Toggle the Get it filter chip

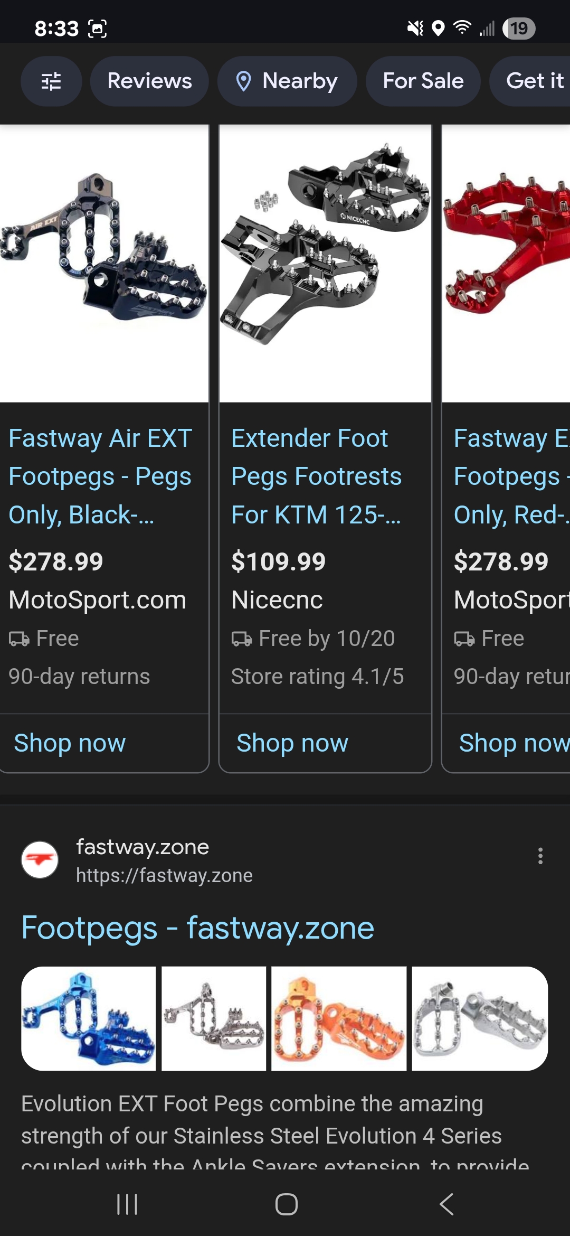[x=535, y=81]
